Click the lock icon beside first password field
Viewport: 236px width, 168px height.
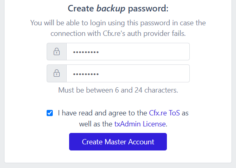(x=56, y=52)
